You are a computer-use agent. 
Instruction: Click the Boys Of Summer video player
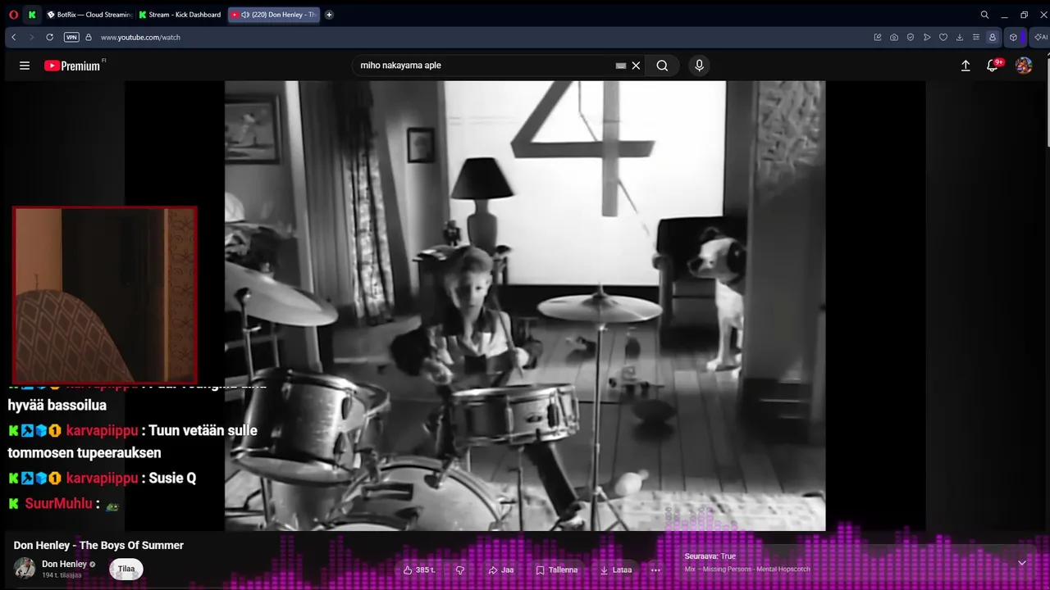tap(525, 306)
